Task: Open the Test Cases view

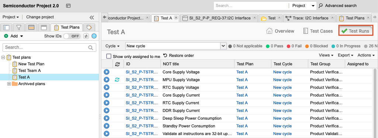Action: pos(318,31)
